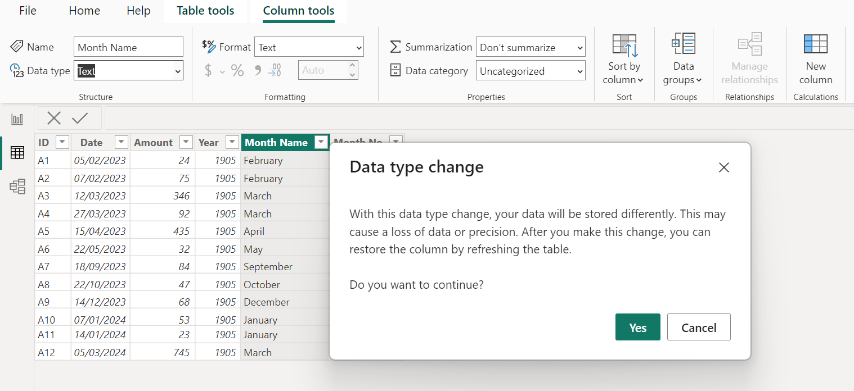
Task: Click the amount 346 cell
Action: click(163, 196)
